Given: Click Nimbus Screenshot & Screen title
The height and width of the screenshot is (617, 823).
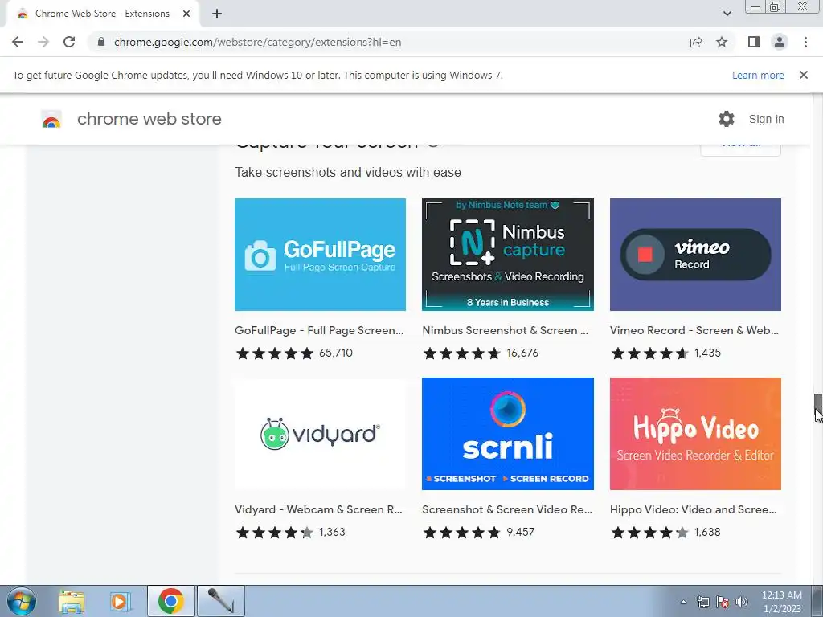Looking at the screenshot, I should tap(506, 330).
